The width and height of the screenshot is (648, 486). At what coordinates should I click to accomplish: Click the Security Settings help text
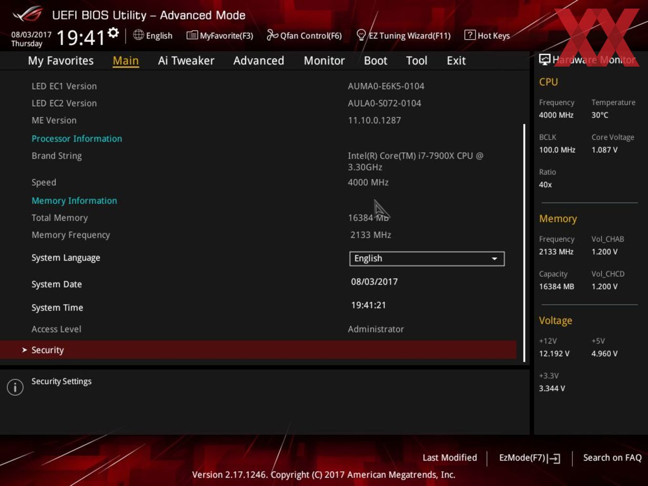tap(61, 381)
